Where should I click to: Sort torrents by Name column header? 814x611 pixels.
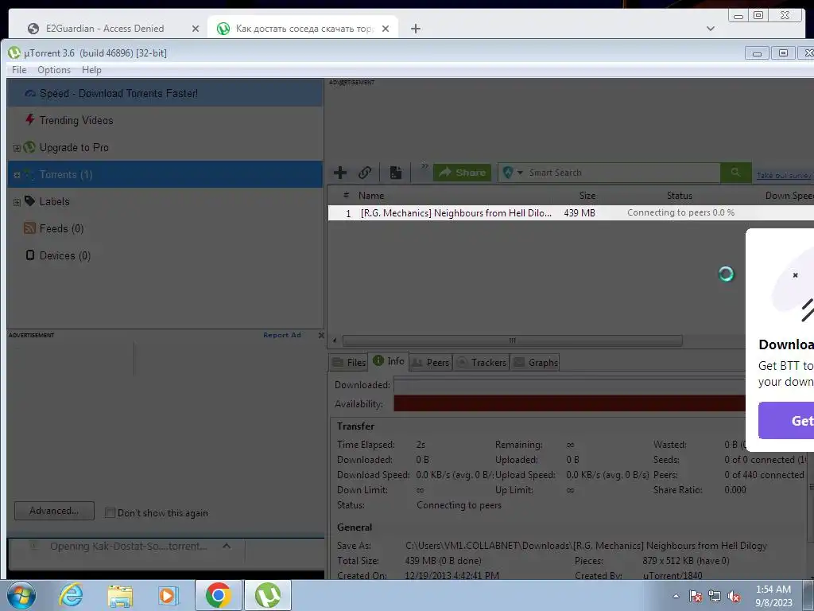371,196
